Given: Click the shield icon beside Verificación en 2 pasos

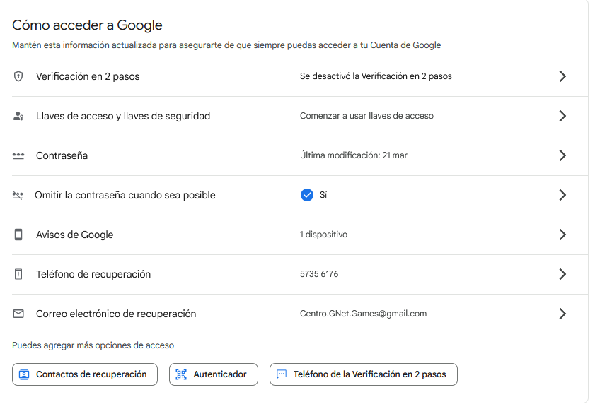Looking at the screenshot, I should (18, 76).
